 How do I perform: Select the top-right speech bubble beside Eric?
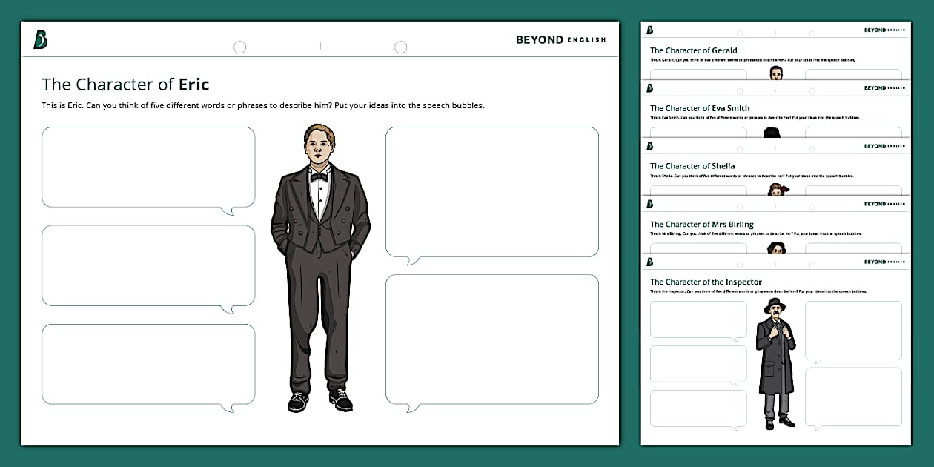coord(491,191)
